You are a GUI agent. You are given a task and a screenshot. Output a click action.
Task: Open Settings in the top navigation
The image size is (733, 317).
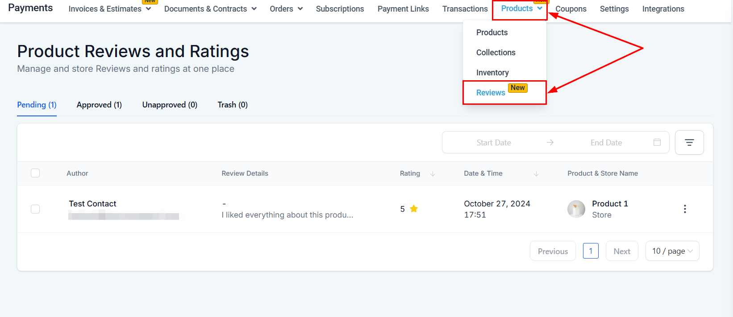coord(614,9)
